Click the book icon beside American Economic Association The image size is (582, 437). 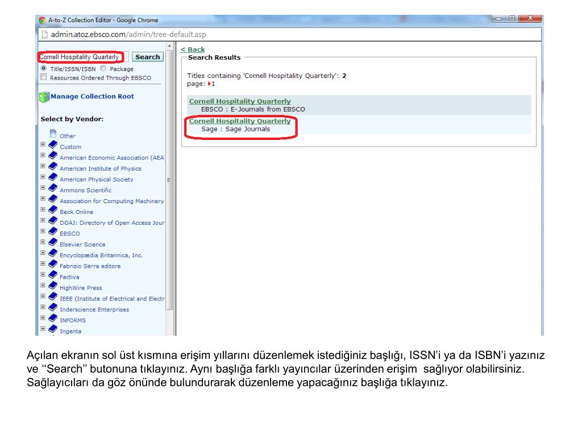point(53,155)
